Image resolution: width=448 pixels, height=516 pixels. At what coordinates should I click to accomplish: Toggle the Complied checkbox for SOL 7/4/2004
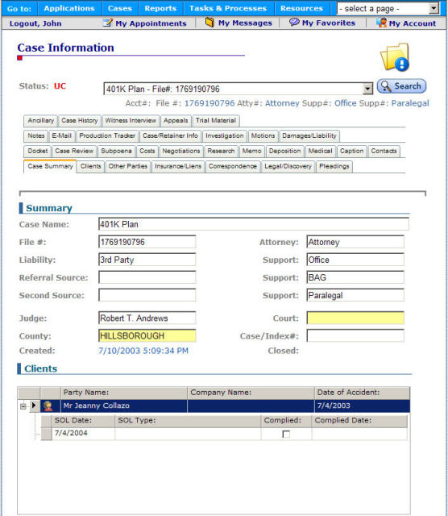tap(286, 434)
